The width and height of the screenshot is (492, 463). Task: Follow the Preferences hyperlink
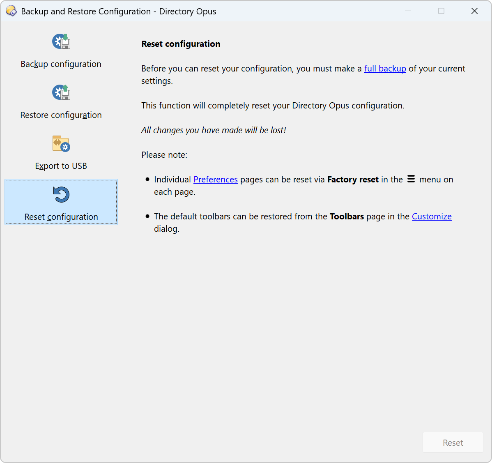215,180
